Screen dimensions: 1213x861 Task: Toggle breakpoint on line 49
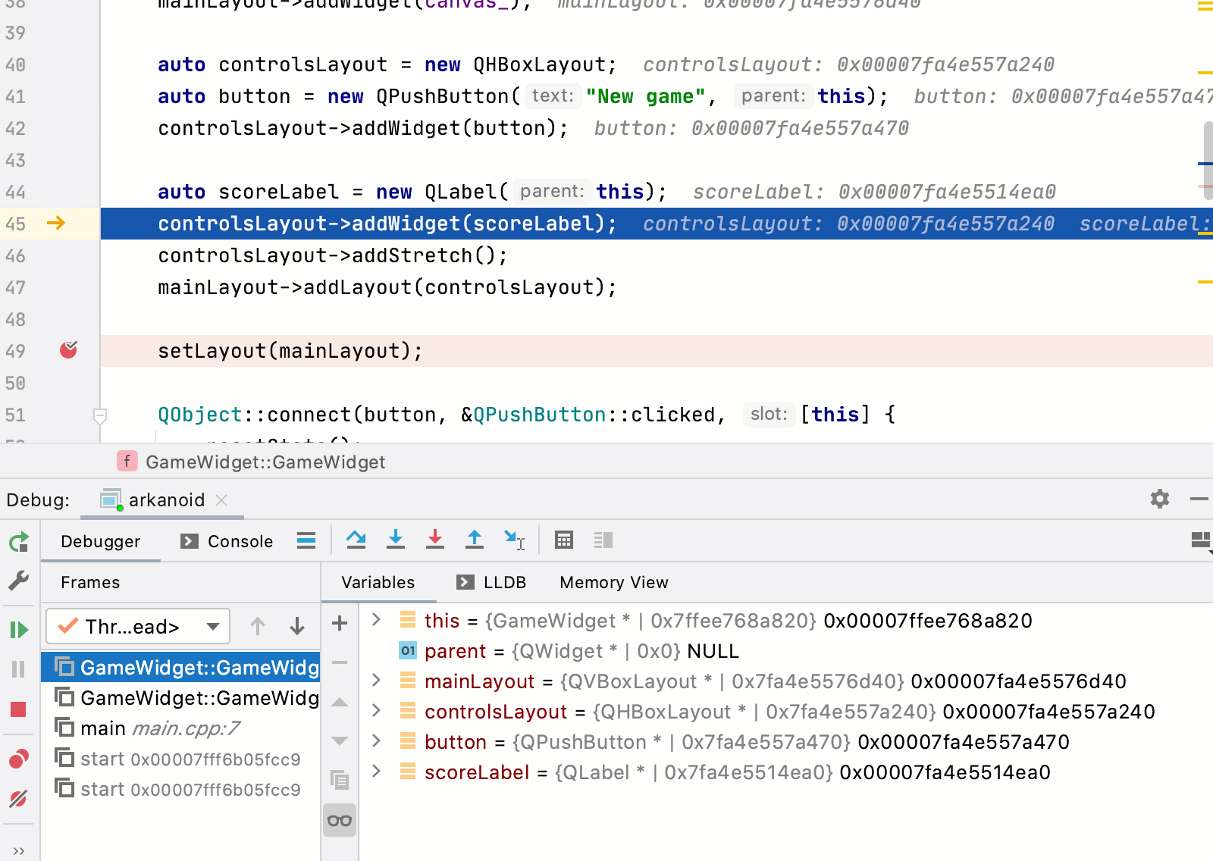coord(68,350)
